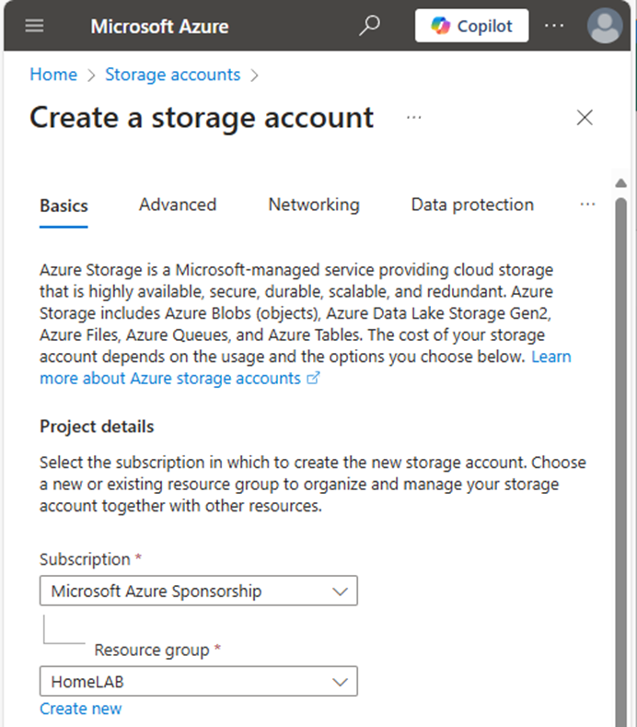The height and width of the screenshot is (727, 637).
Task: Expand the Resource group dropdown
Action: pos(199,682)
